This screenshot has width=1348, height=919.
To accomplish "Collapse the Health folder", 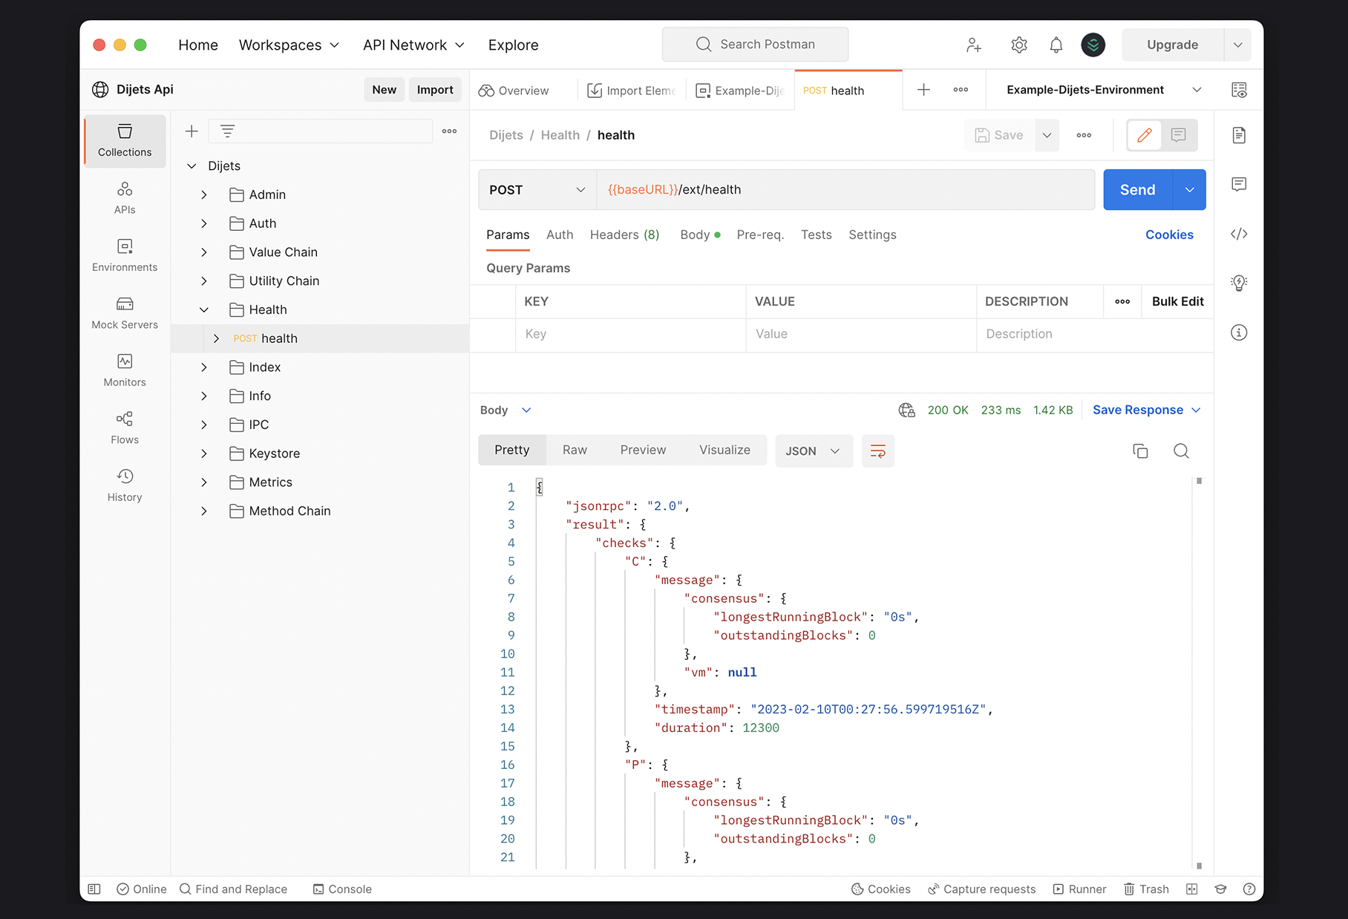I will pyautogui.click(x=204, y=310).
